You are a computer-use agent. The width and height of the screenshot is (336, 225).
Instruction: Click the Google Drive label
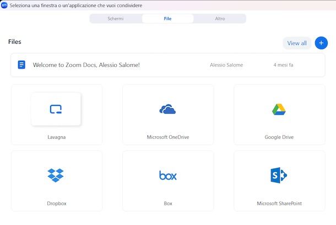(x=279, y=137)
